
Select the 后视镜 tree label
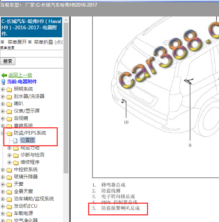click(x=21, y=118)
